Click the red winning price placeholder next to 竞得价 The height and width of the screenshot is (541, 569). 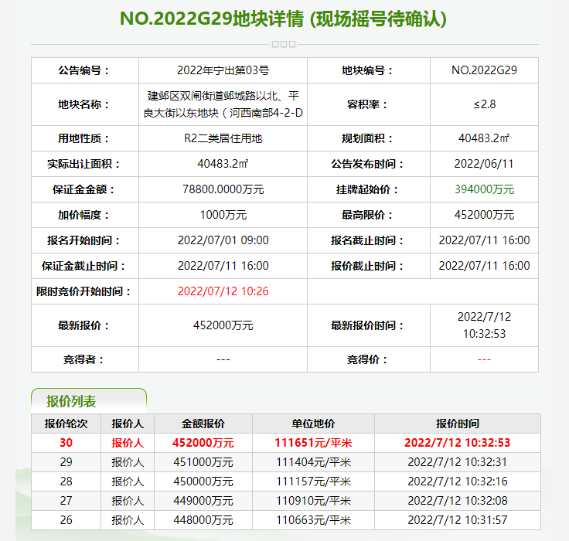pos(484,359)
